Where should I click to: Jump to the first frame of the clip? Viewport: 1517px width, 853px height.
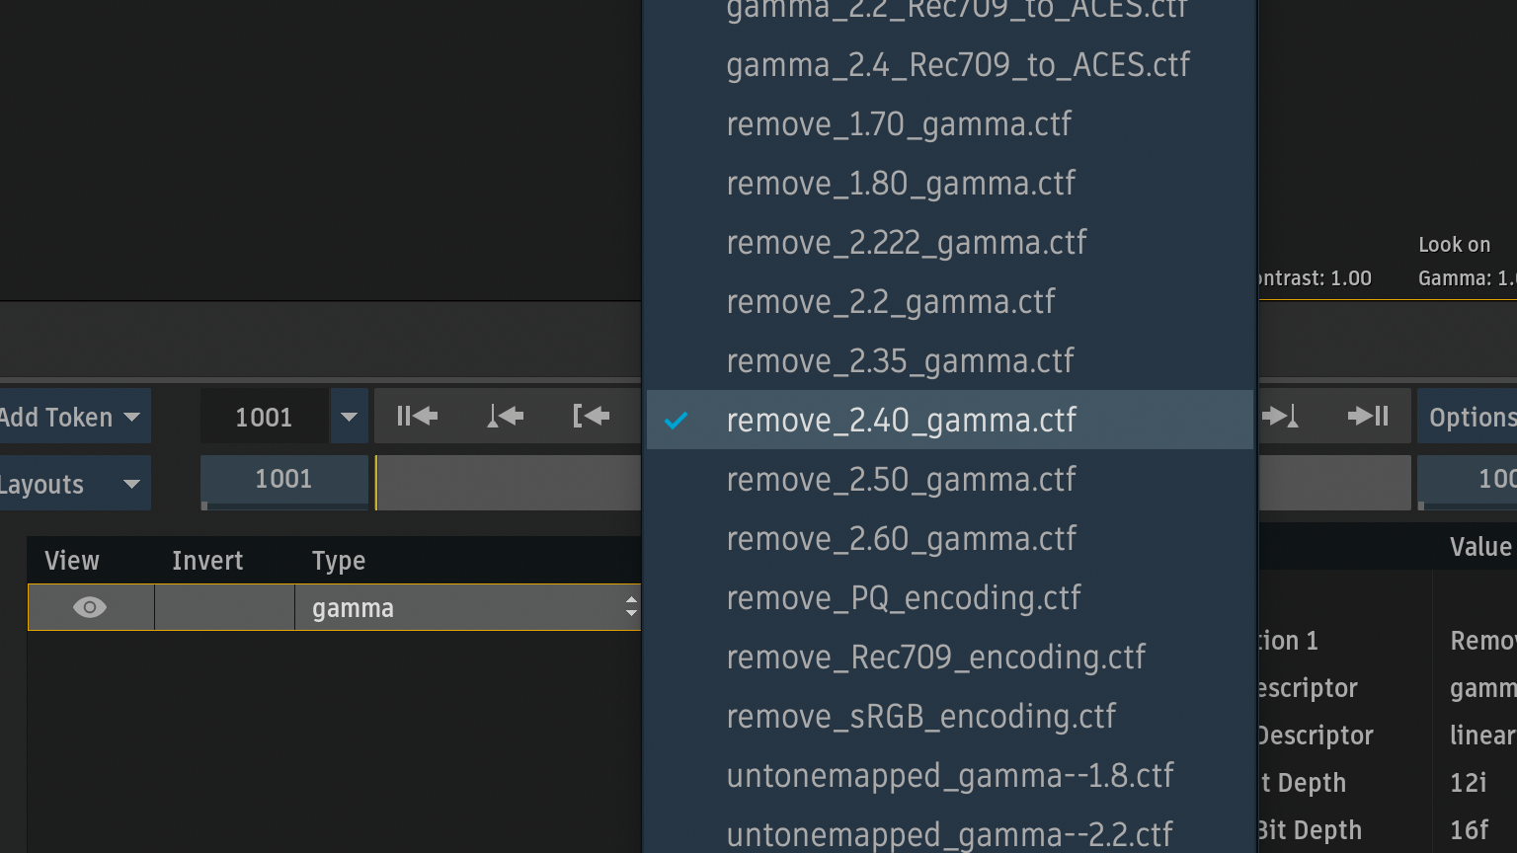pos(417,417)
